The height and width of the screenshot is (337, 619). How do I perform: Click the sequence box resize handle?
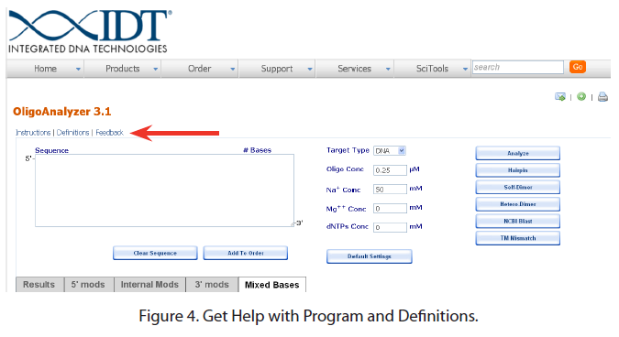[293, 224]
